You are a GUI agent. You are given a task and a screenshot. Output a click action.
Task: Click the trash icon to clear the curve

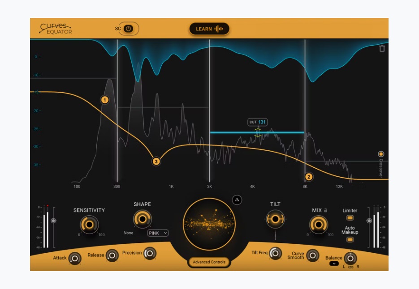pos(382,48)
